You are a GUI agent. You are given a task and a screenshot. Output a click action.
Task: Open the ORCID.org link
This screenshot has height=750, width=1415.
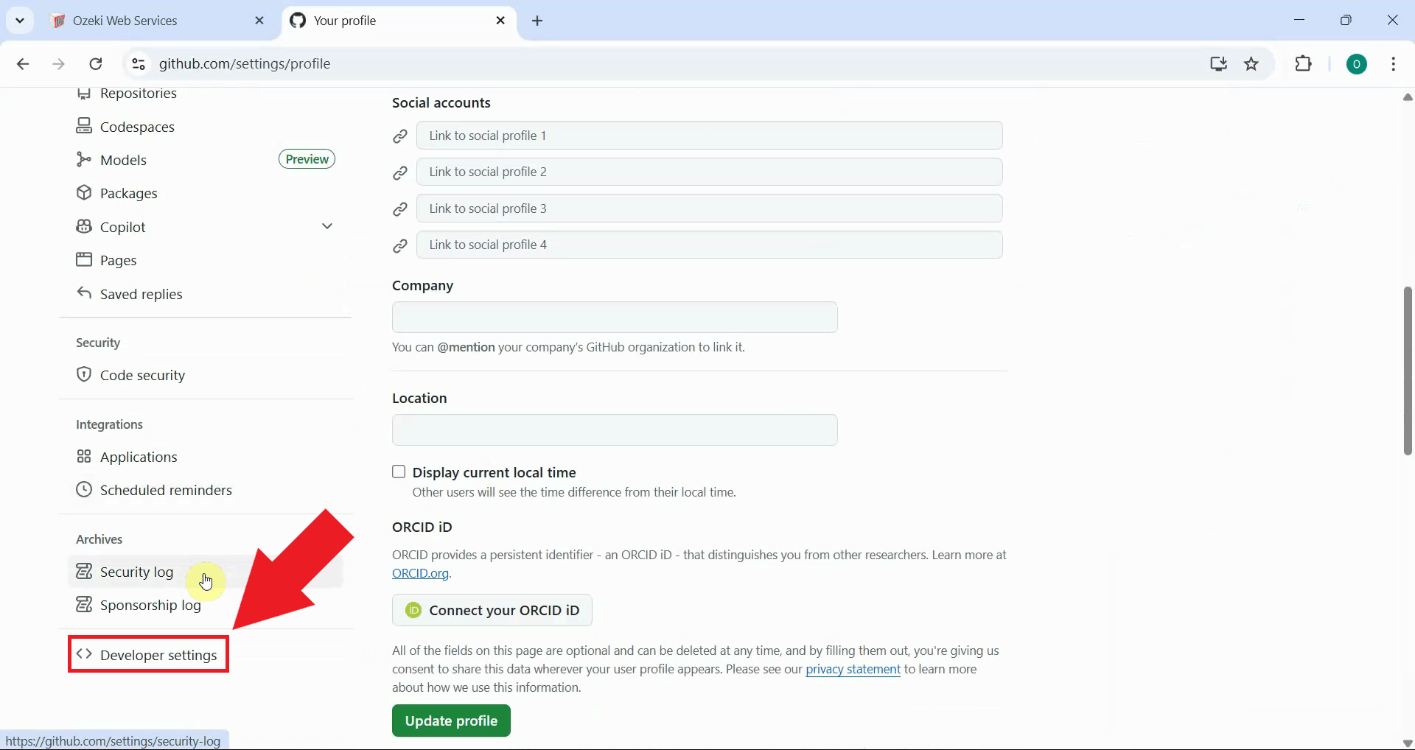click(419, 573)
